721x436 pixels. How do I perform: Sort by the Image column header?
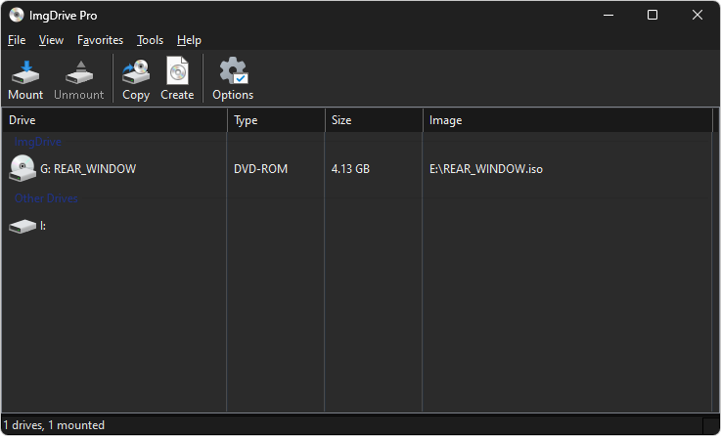pos(567,120)
